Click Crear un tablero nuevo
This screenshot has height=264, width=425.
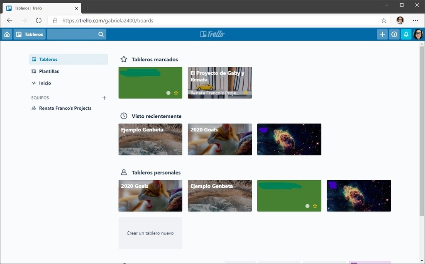[x=150, y=233]
